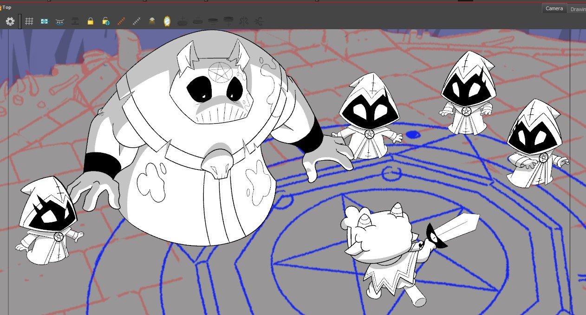
Task: Click the "Top" view label
Action: pyautogui.click(x=7, y=7)
